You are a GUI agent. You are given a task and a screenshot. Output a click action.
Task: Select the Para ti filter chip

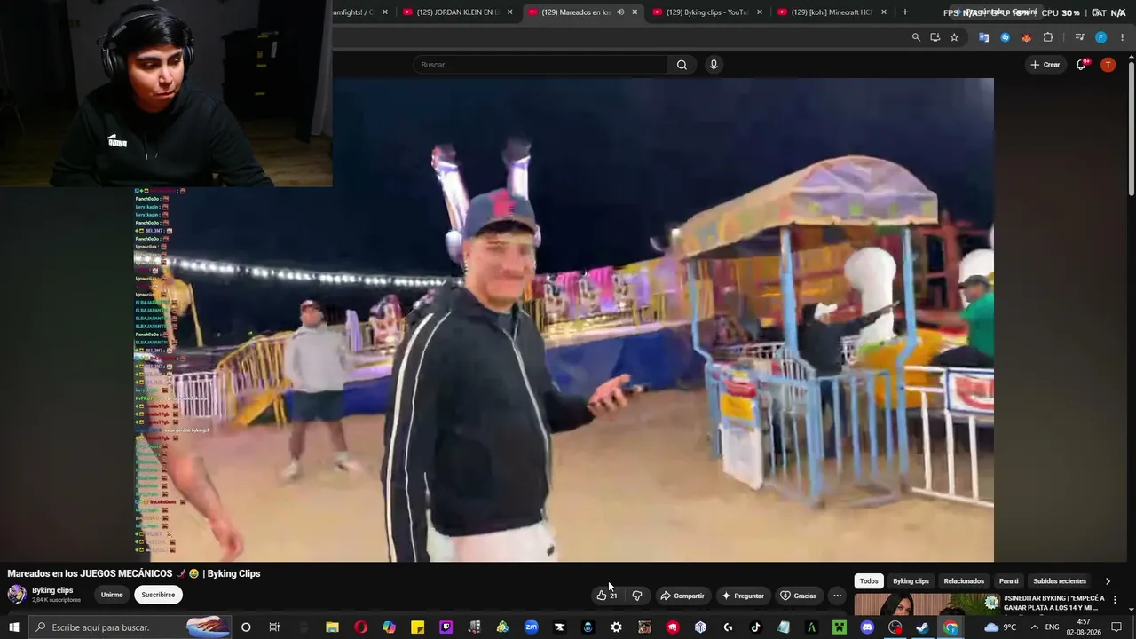pos(1009,581)
